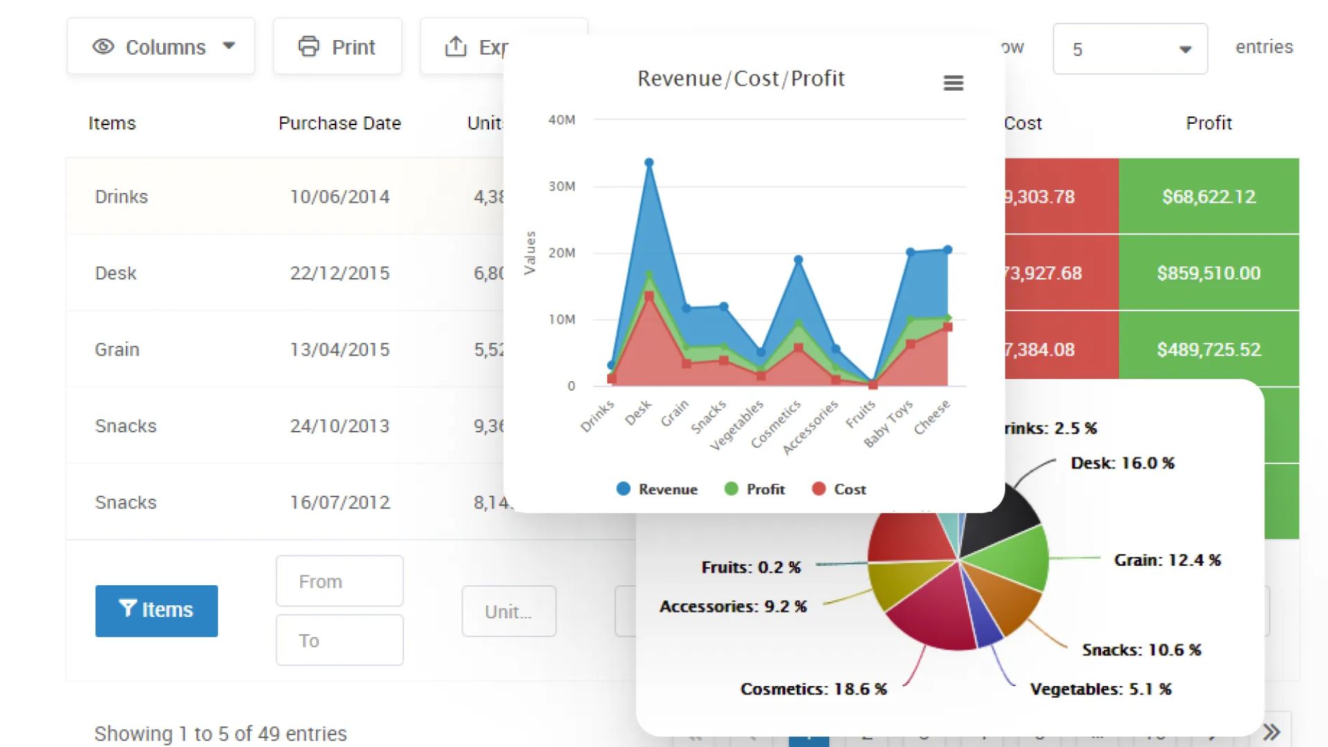Open the entries-per-page dropdown showing 5
Image resolution: width=1328 pixels, height=747 pixels.
pyautogui.click(x=1129, y=48)
